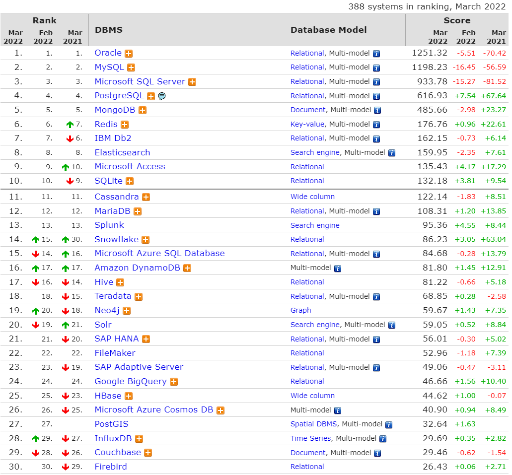
Task: Click the plus icon next to Google BigQuery
Action: point(174,382)
